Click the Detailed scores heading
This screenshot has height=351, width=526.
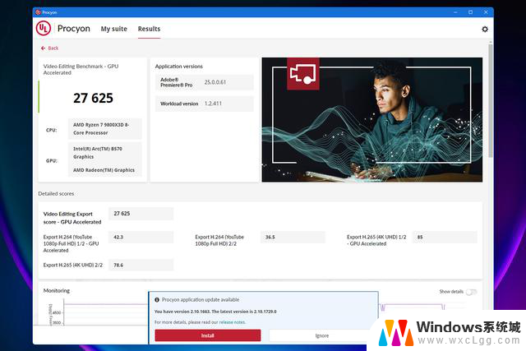tap(56, 194)
